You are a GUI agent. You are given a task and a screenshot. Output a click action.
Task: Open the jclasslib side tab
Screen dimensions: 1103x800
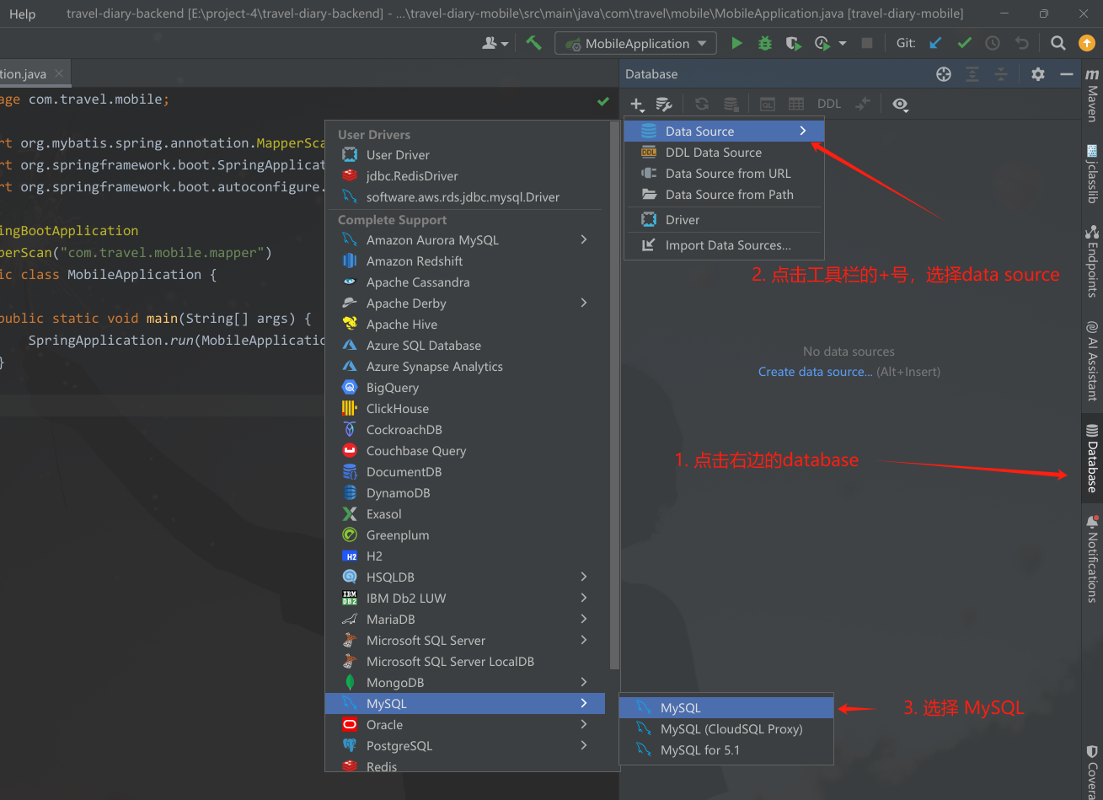click(1092, 174)
